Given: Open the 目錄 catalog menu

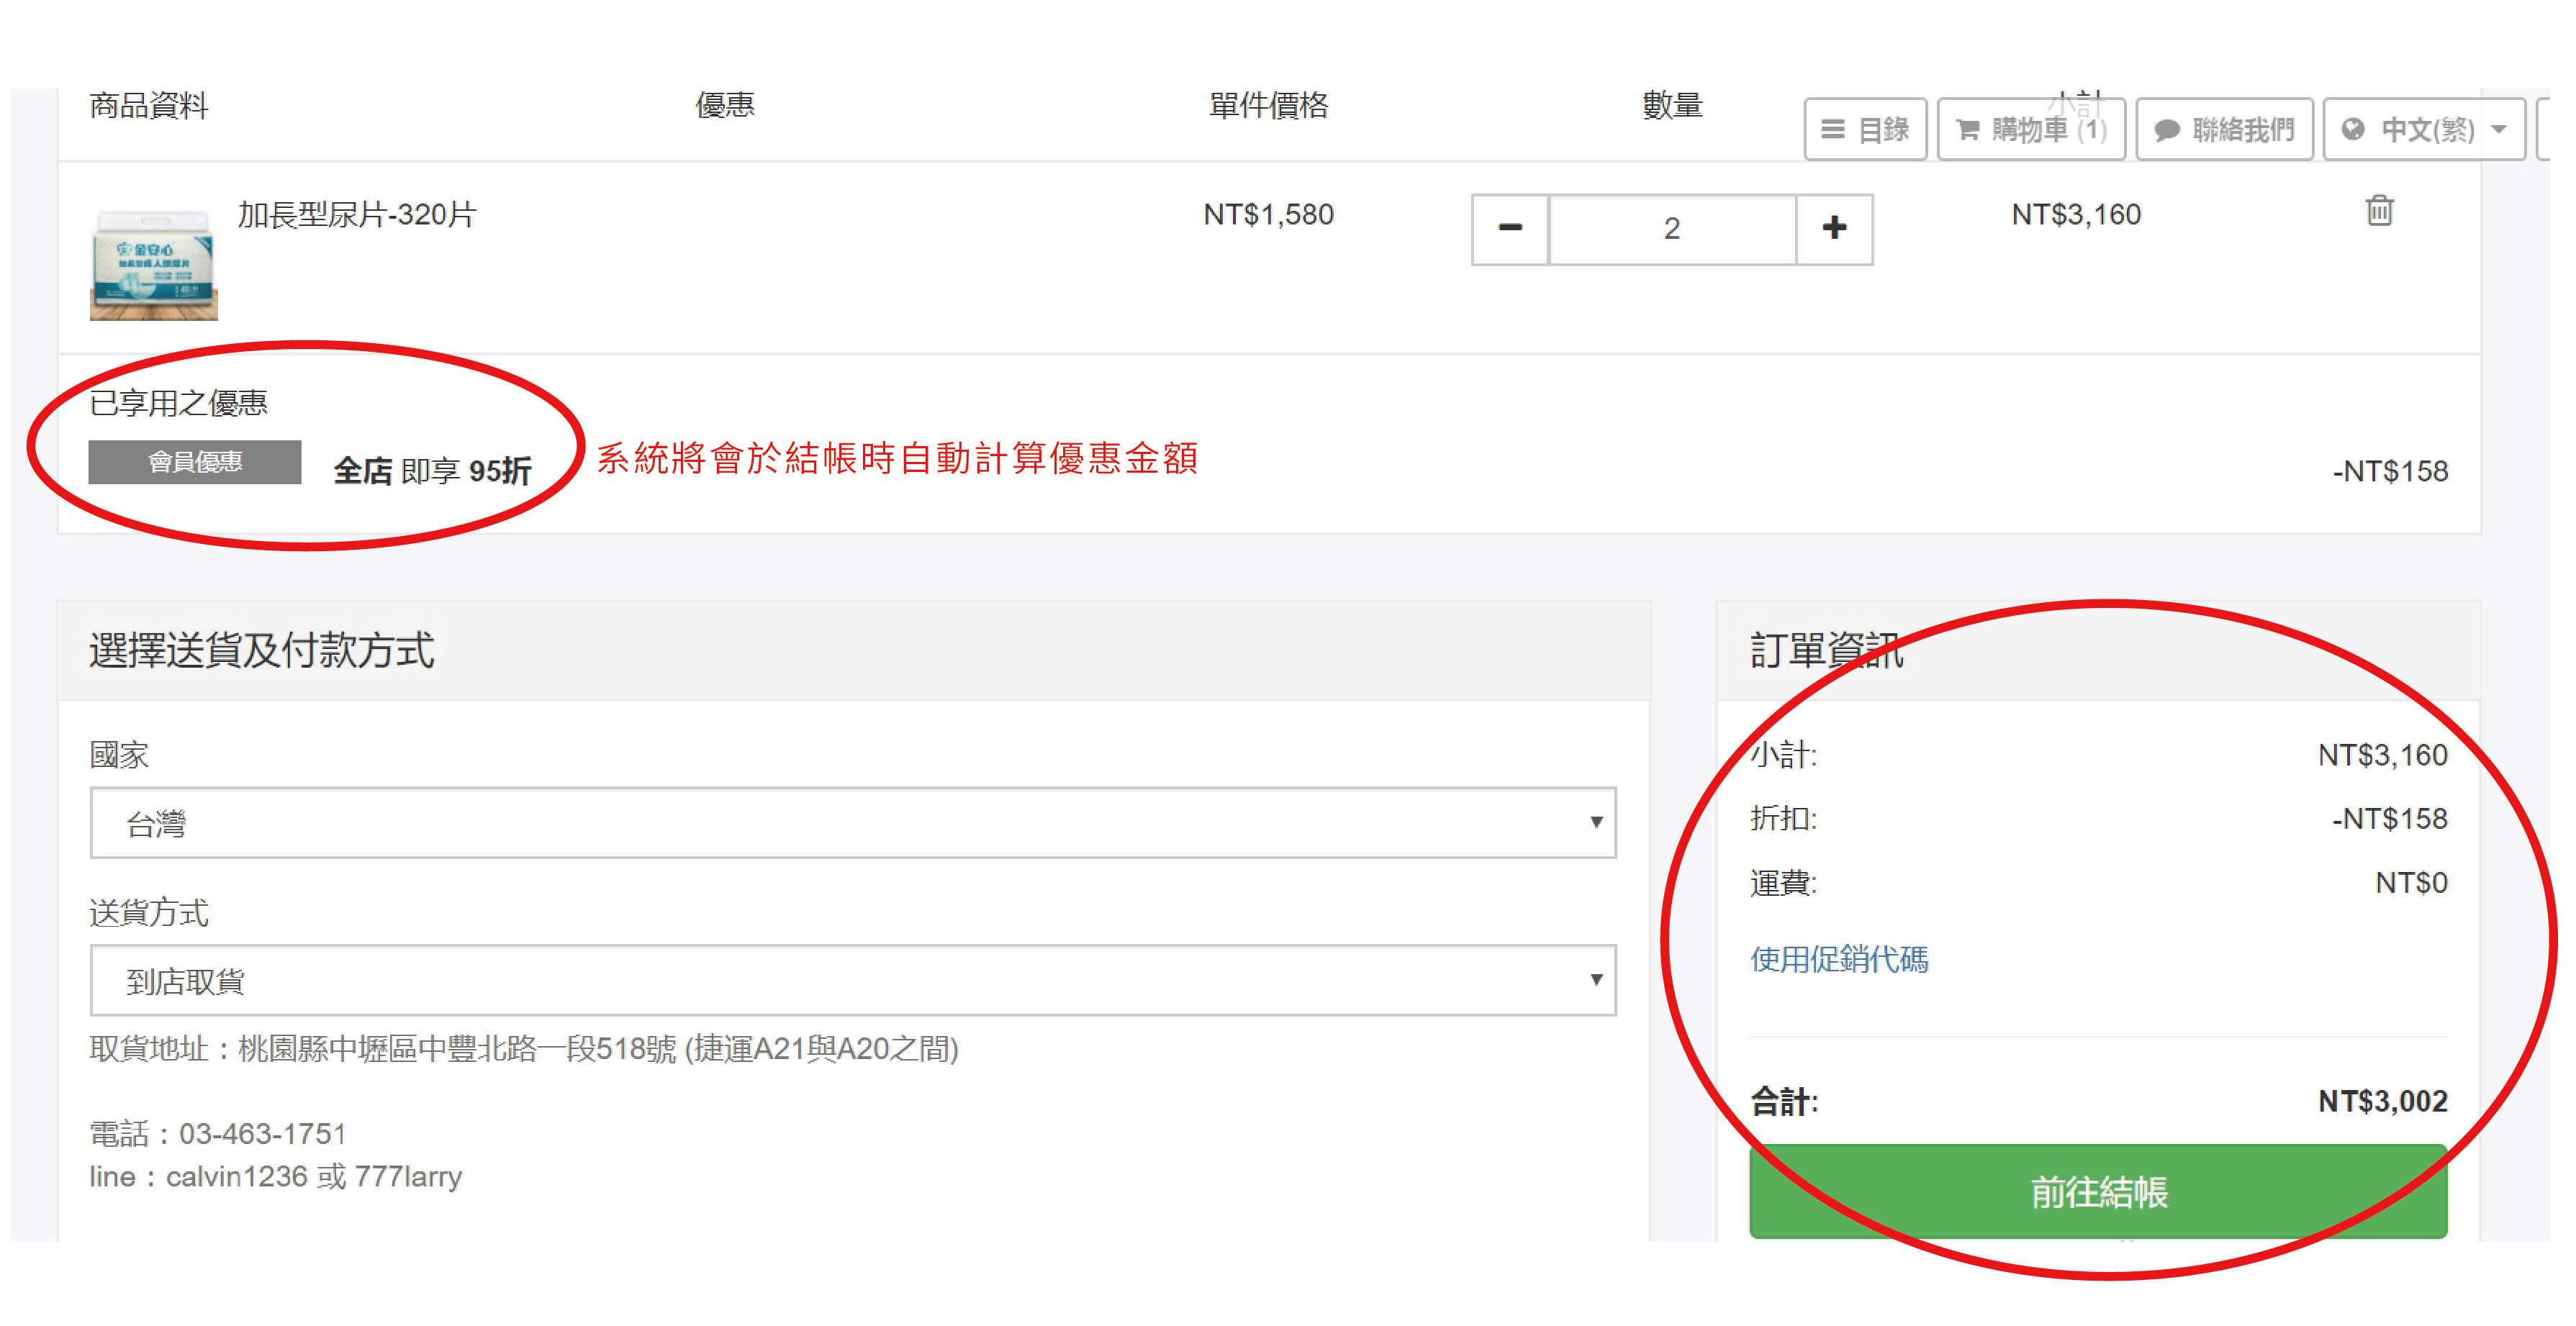Looking at the screenshot, I should (x=1865, y=129).
